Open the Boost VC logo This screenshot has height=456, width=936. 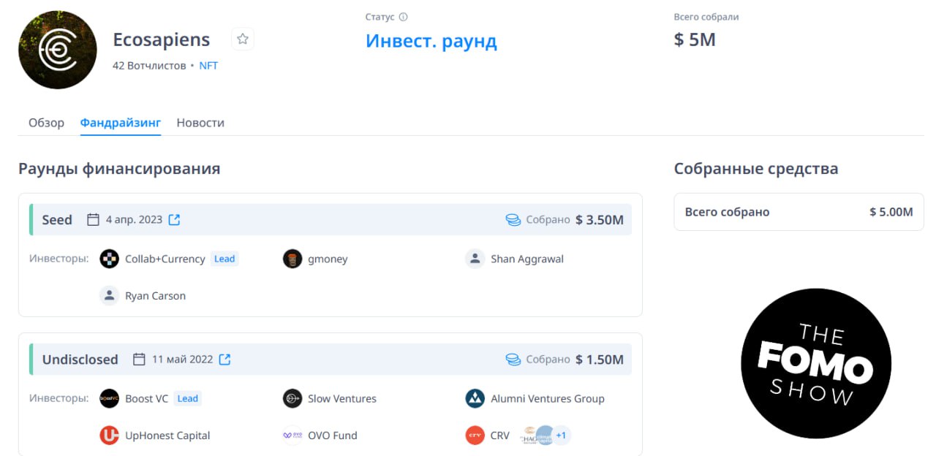109,398
